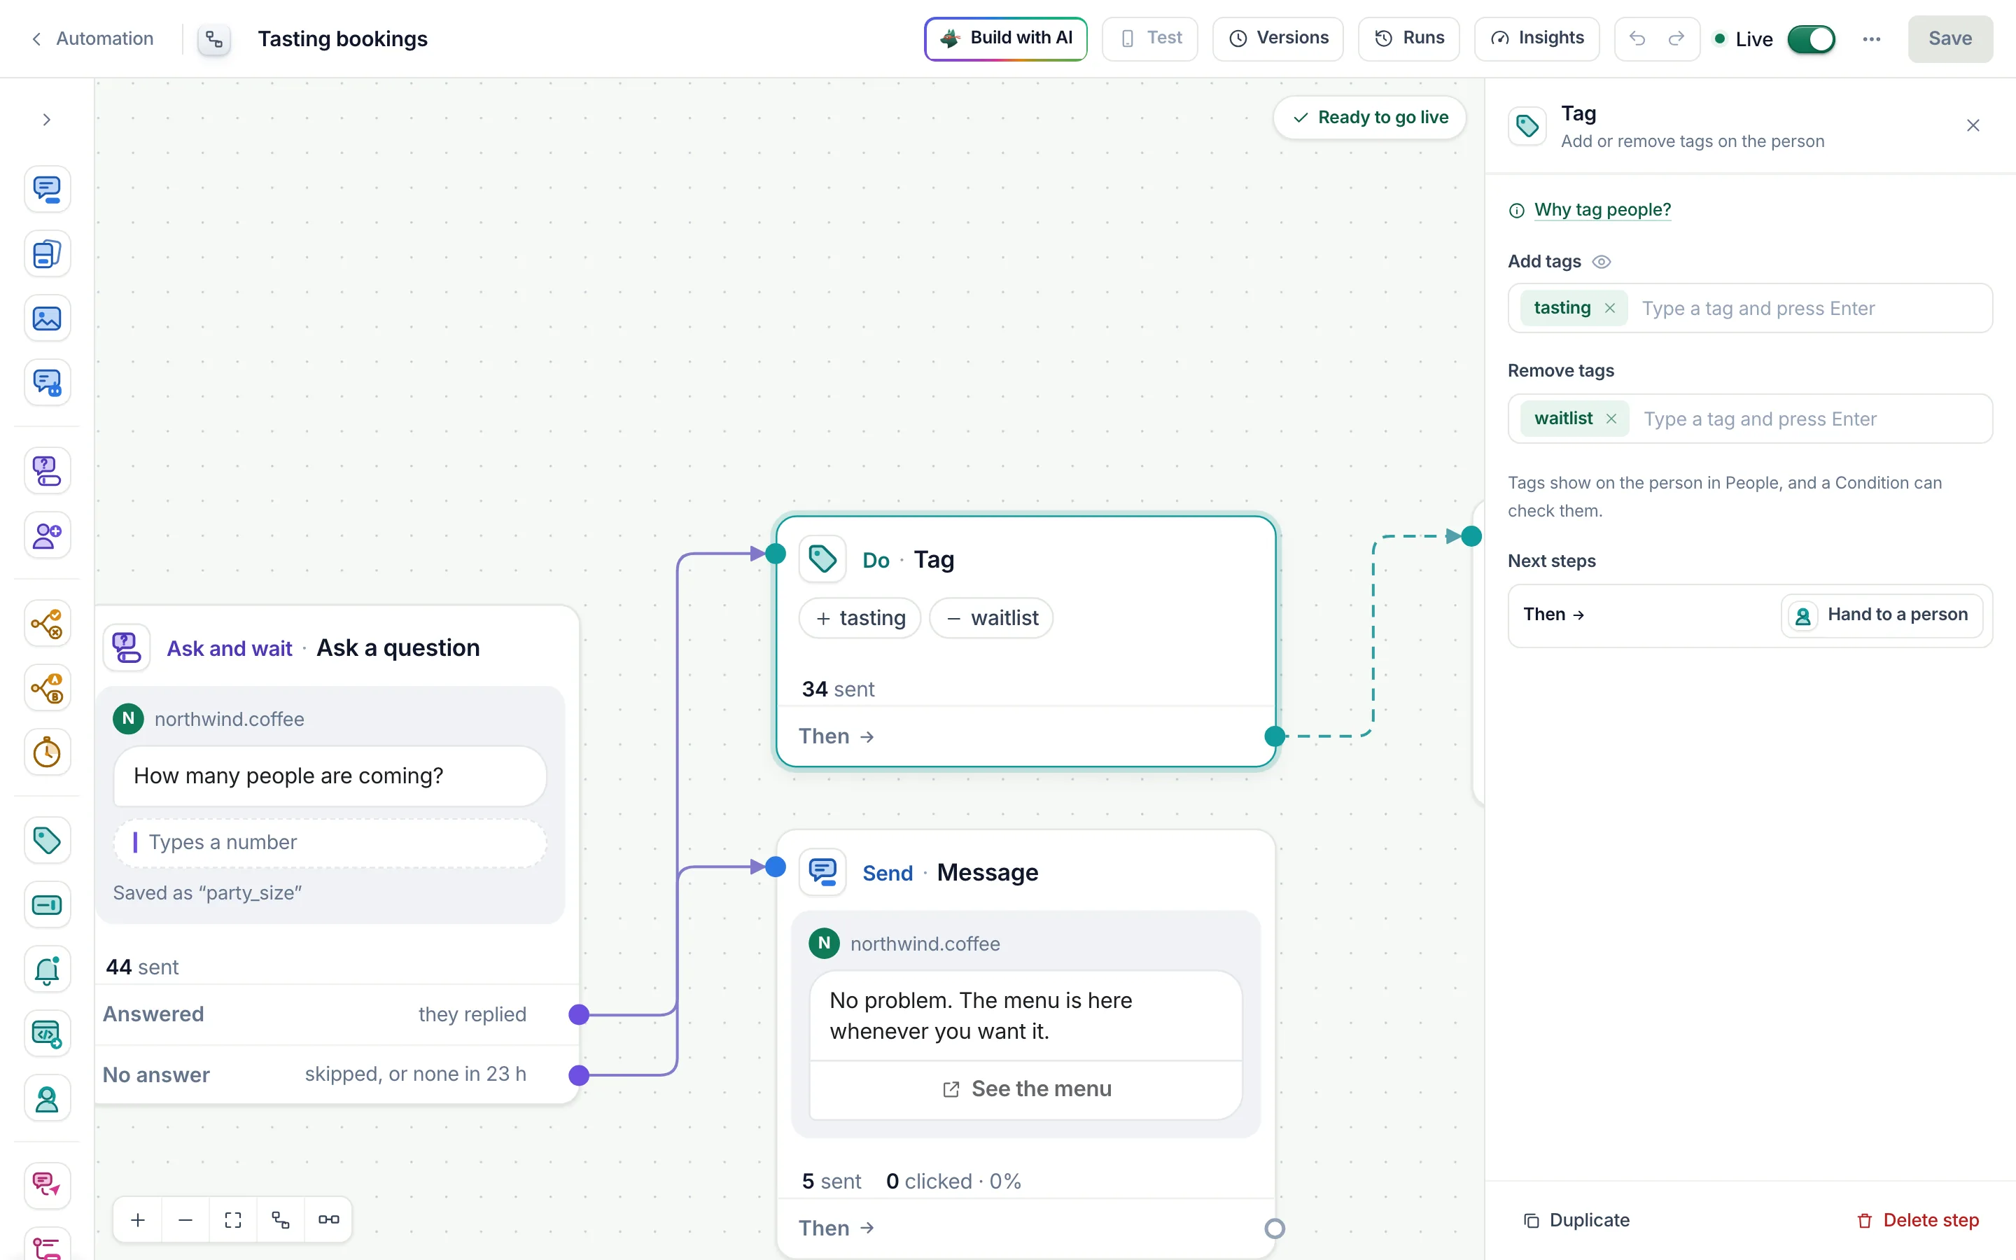The height and width of the screenshot is (1260, 2016).
Task: Add a Message step from sidebar
Action: coord(47,189)
